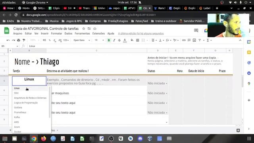Open the horizontal align dropdown
This screenshot has width=254, height=143.
[x=154, y=40]
